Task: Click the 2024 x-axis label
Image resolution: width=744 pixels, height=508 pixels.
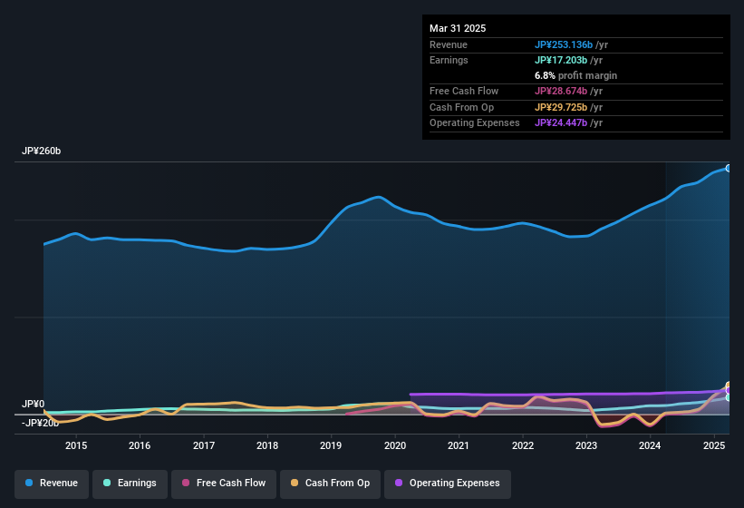Action: (x=650, y=445)
